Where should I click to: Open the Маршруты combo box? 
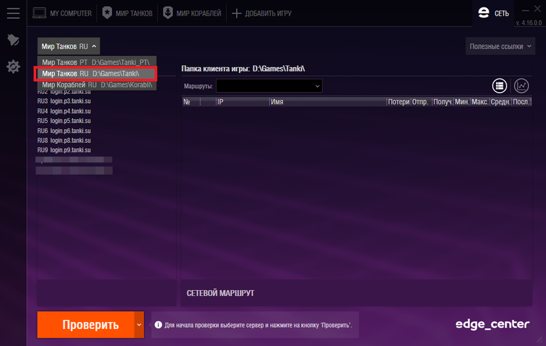269,86
